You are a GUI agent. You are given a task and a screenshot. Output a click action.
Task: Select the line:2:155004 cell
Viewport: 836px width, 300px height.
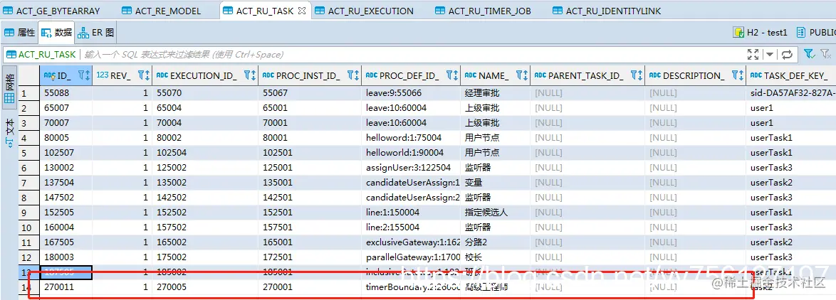411,227
